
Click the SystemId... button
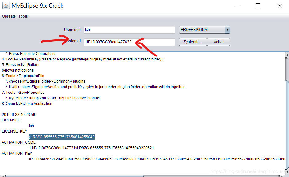[x=193, y=42]
